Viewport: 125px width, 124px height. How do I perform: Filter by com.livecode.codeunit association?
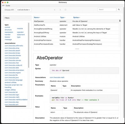click(x=13, y=65)
